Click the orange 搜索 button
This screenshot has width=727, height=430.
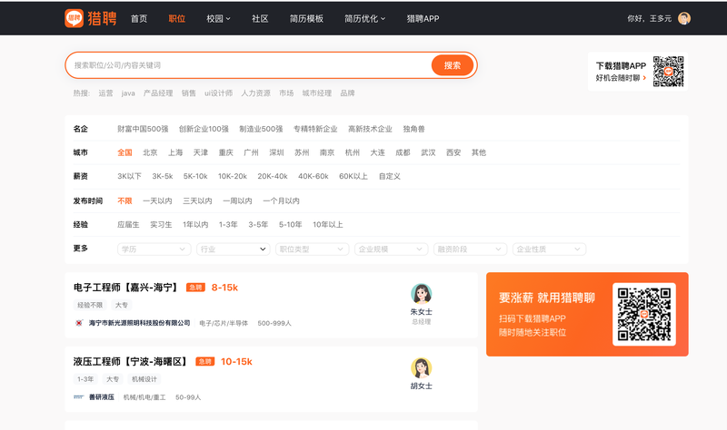tap(453, 65)
